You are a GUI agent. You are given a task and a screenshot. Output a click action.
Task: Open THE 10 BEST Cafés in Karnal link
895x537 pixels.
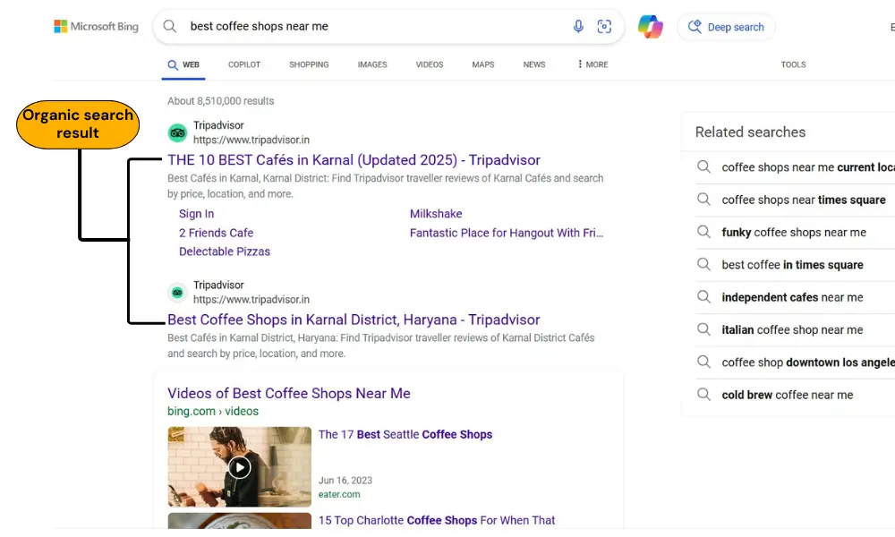point(354,160)
